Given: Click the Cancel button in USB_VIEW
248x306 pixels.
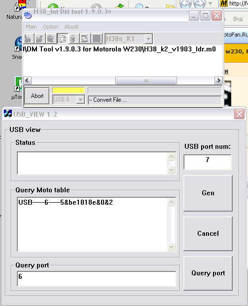Looking at the screenshot, I should pyautogui.click(x=208, y=234).
